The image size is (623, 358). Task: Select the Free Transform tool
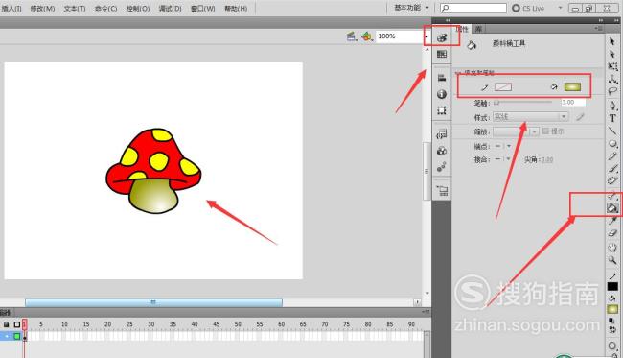612,66
